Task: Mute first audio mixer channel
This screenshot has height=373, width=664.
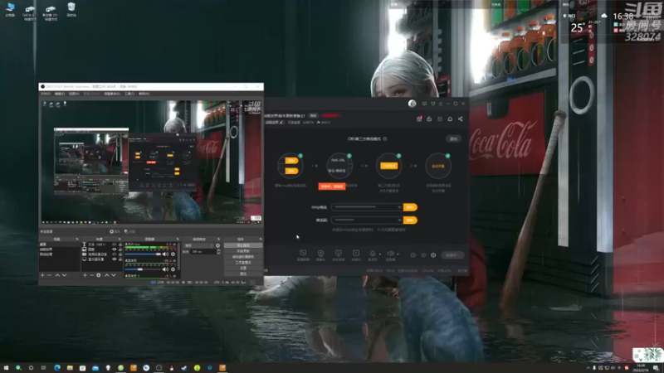Action: tap(165, 254)
